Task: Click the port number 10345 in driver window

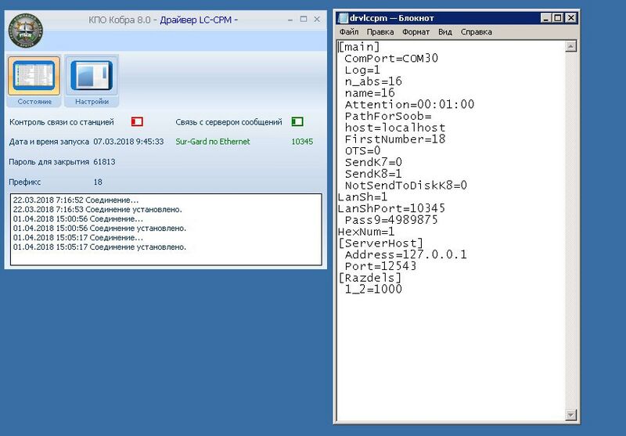Action: point(301,142)
